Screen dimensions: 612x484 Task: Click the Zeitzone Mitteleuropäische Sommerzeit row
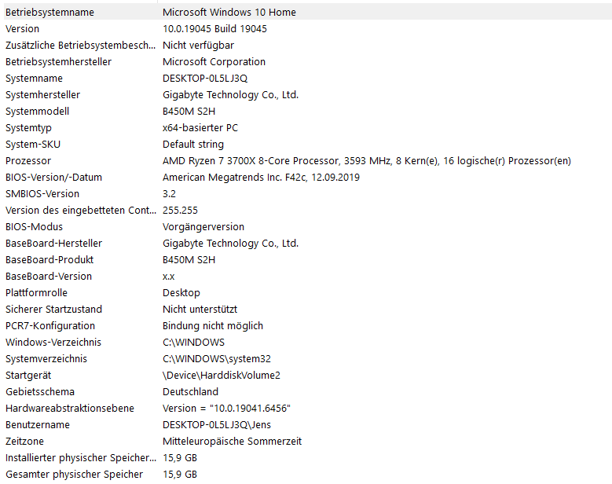307,441
